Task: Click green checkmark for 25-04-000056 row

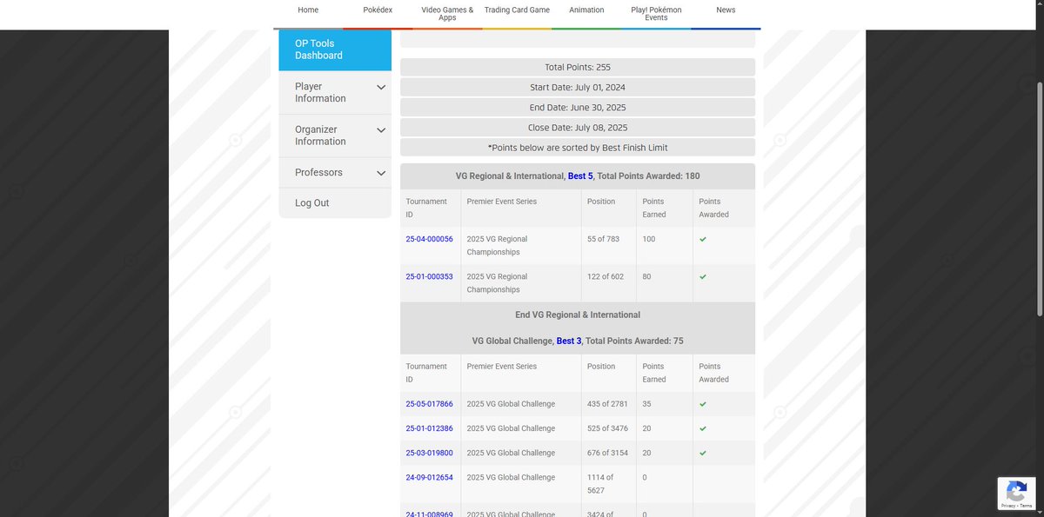Action: [x=703, y=239]
